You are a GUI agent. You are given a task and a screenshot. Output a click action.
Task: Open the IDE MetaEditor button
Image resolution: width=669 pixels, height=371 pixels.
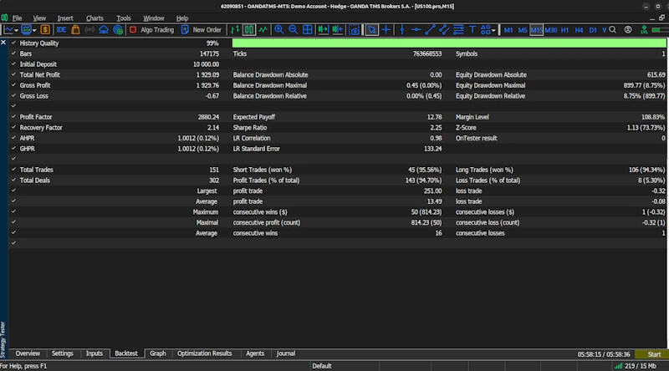[61, 30]
